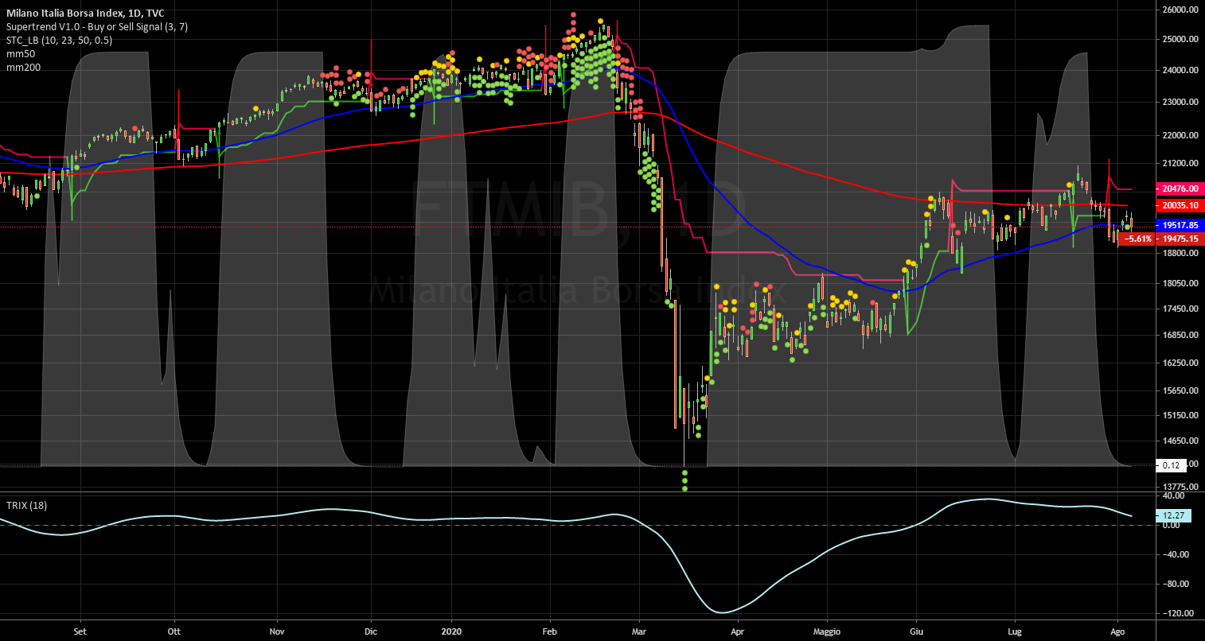Viewport: 1205px width, 641px height.
Task: Click 15150.00 on the price axis
Action: pyautogui.click(x=1180, y=415)
